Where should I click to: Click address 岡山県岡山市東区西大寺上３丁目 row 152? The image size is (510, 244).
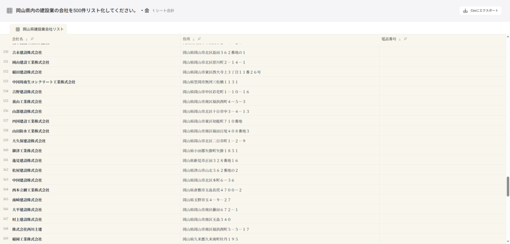tap(222, 72)
